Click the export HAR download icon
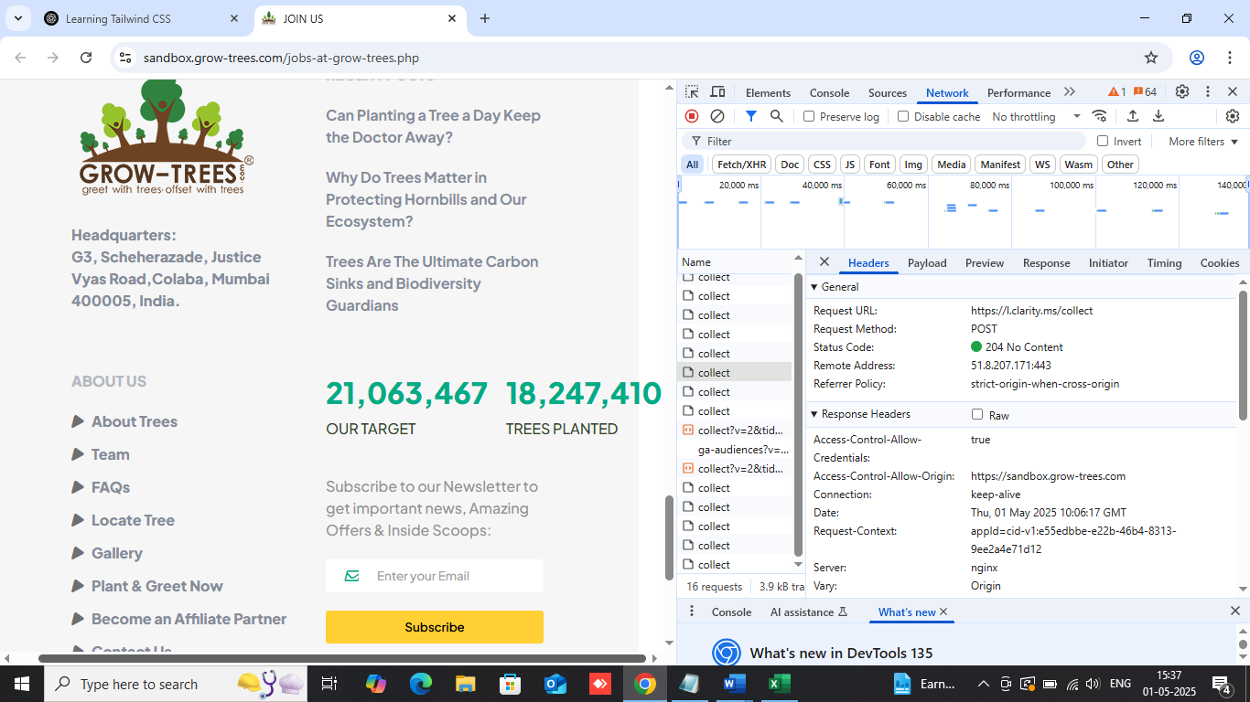 coord(1158,116)
